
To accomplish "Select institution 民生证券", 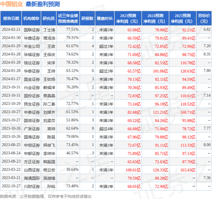I will [32, 104].
